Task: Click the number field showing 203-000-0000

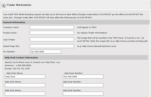Action: point(83,77)
